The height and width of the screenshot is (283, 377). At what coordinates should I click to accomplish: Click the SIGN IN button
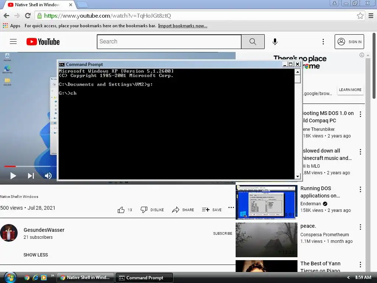(x=349, y=42)
